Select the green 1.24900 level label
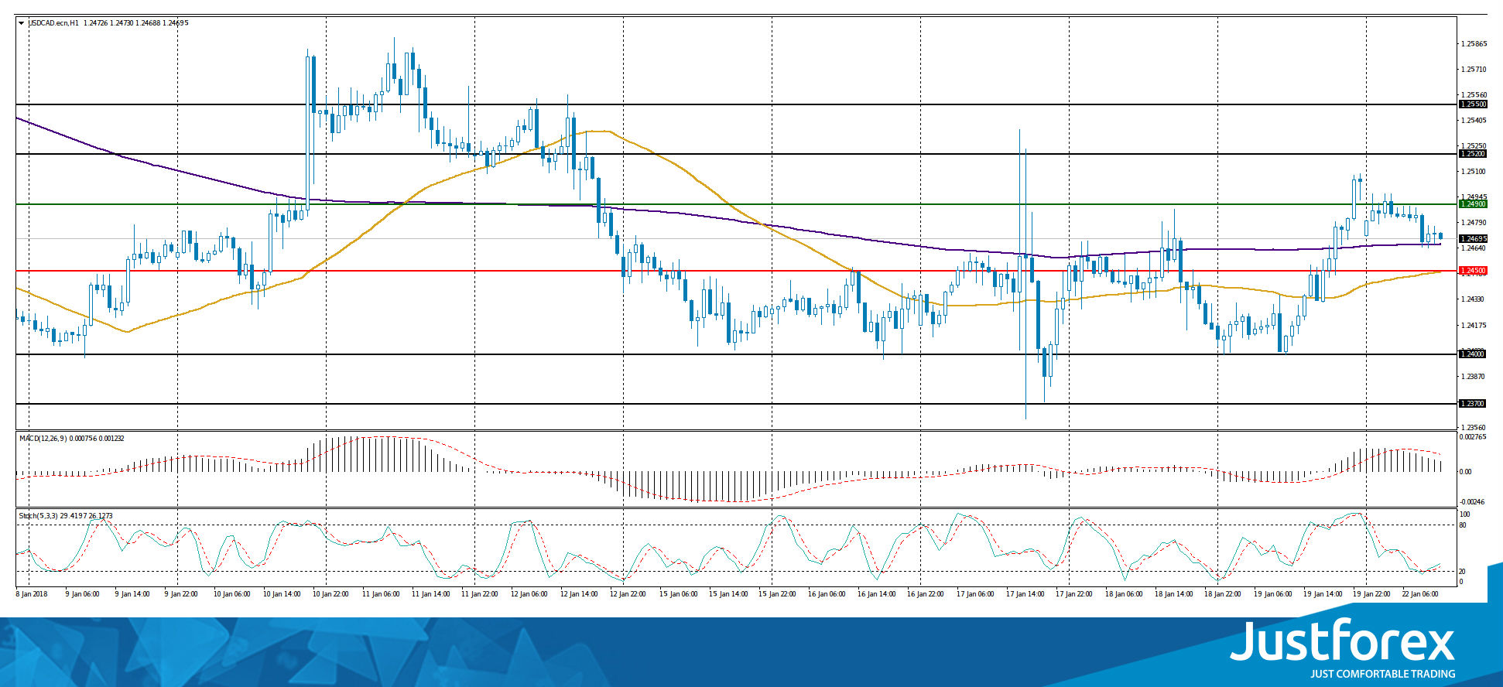Screen dimensions: 1503x687 [1473, 204]
